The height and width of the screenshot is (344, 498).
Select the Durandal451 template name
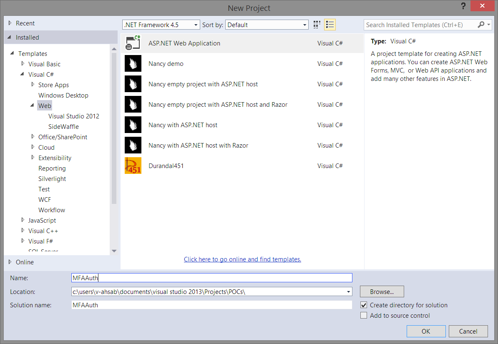click(x=166, y=166)
